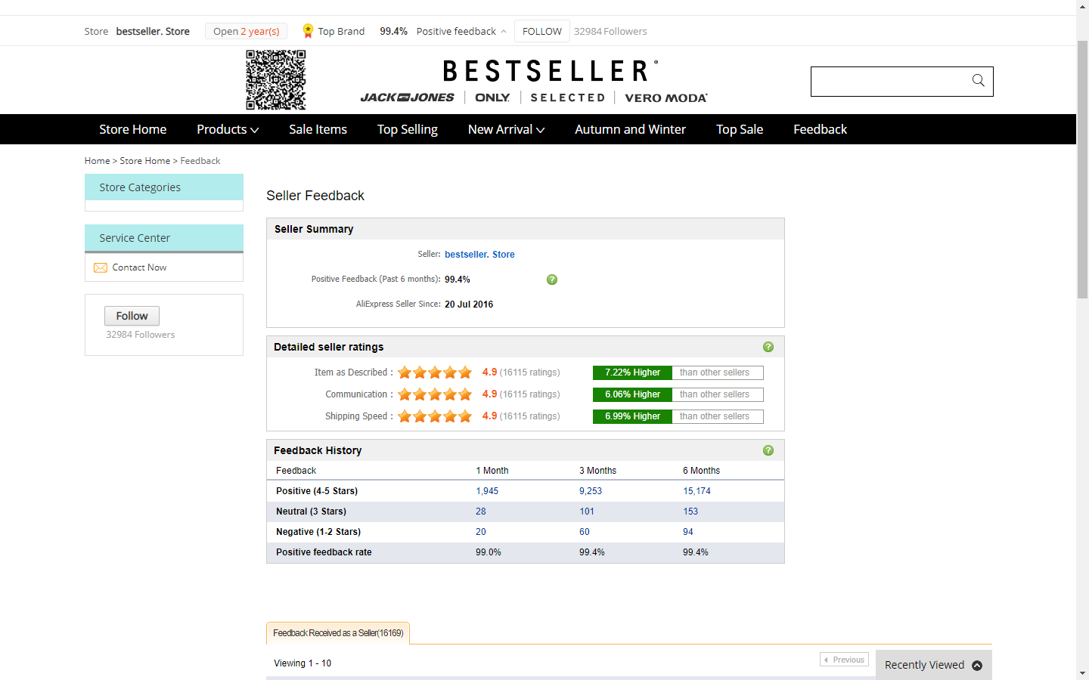The height and width of the screenshot is (680, 1089).
Task: Open the Autumn and Winter menu item
Action: (x=630, y=129)
